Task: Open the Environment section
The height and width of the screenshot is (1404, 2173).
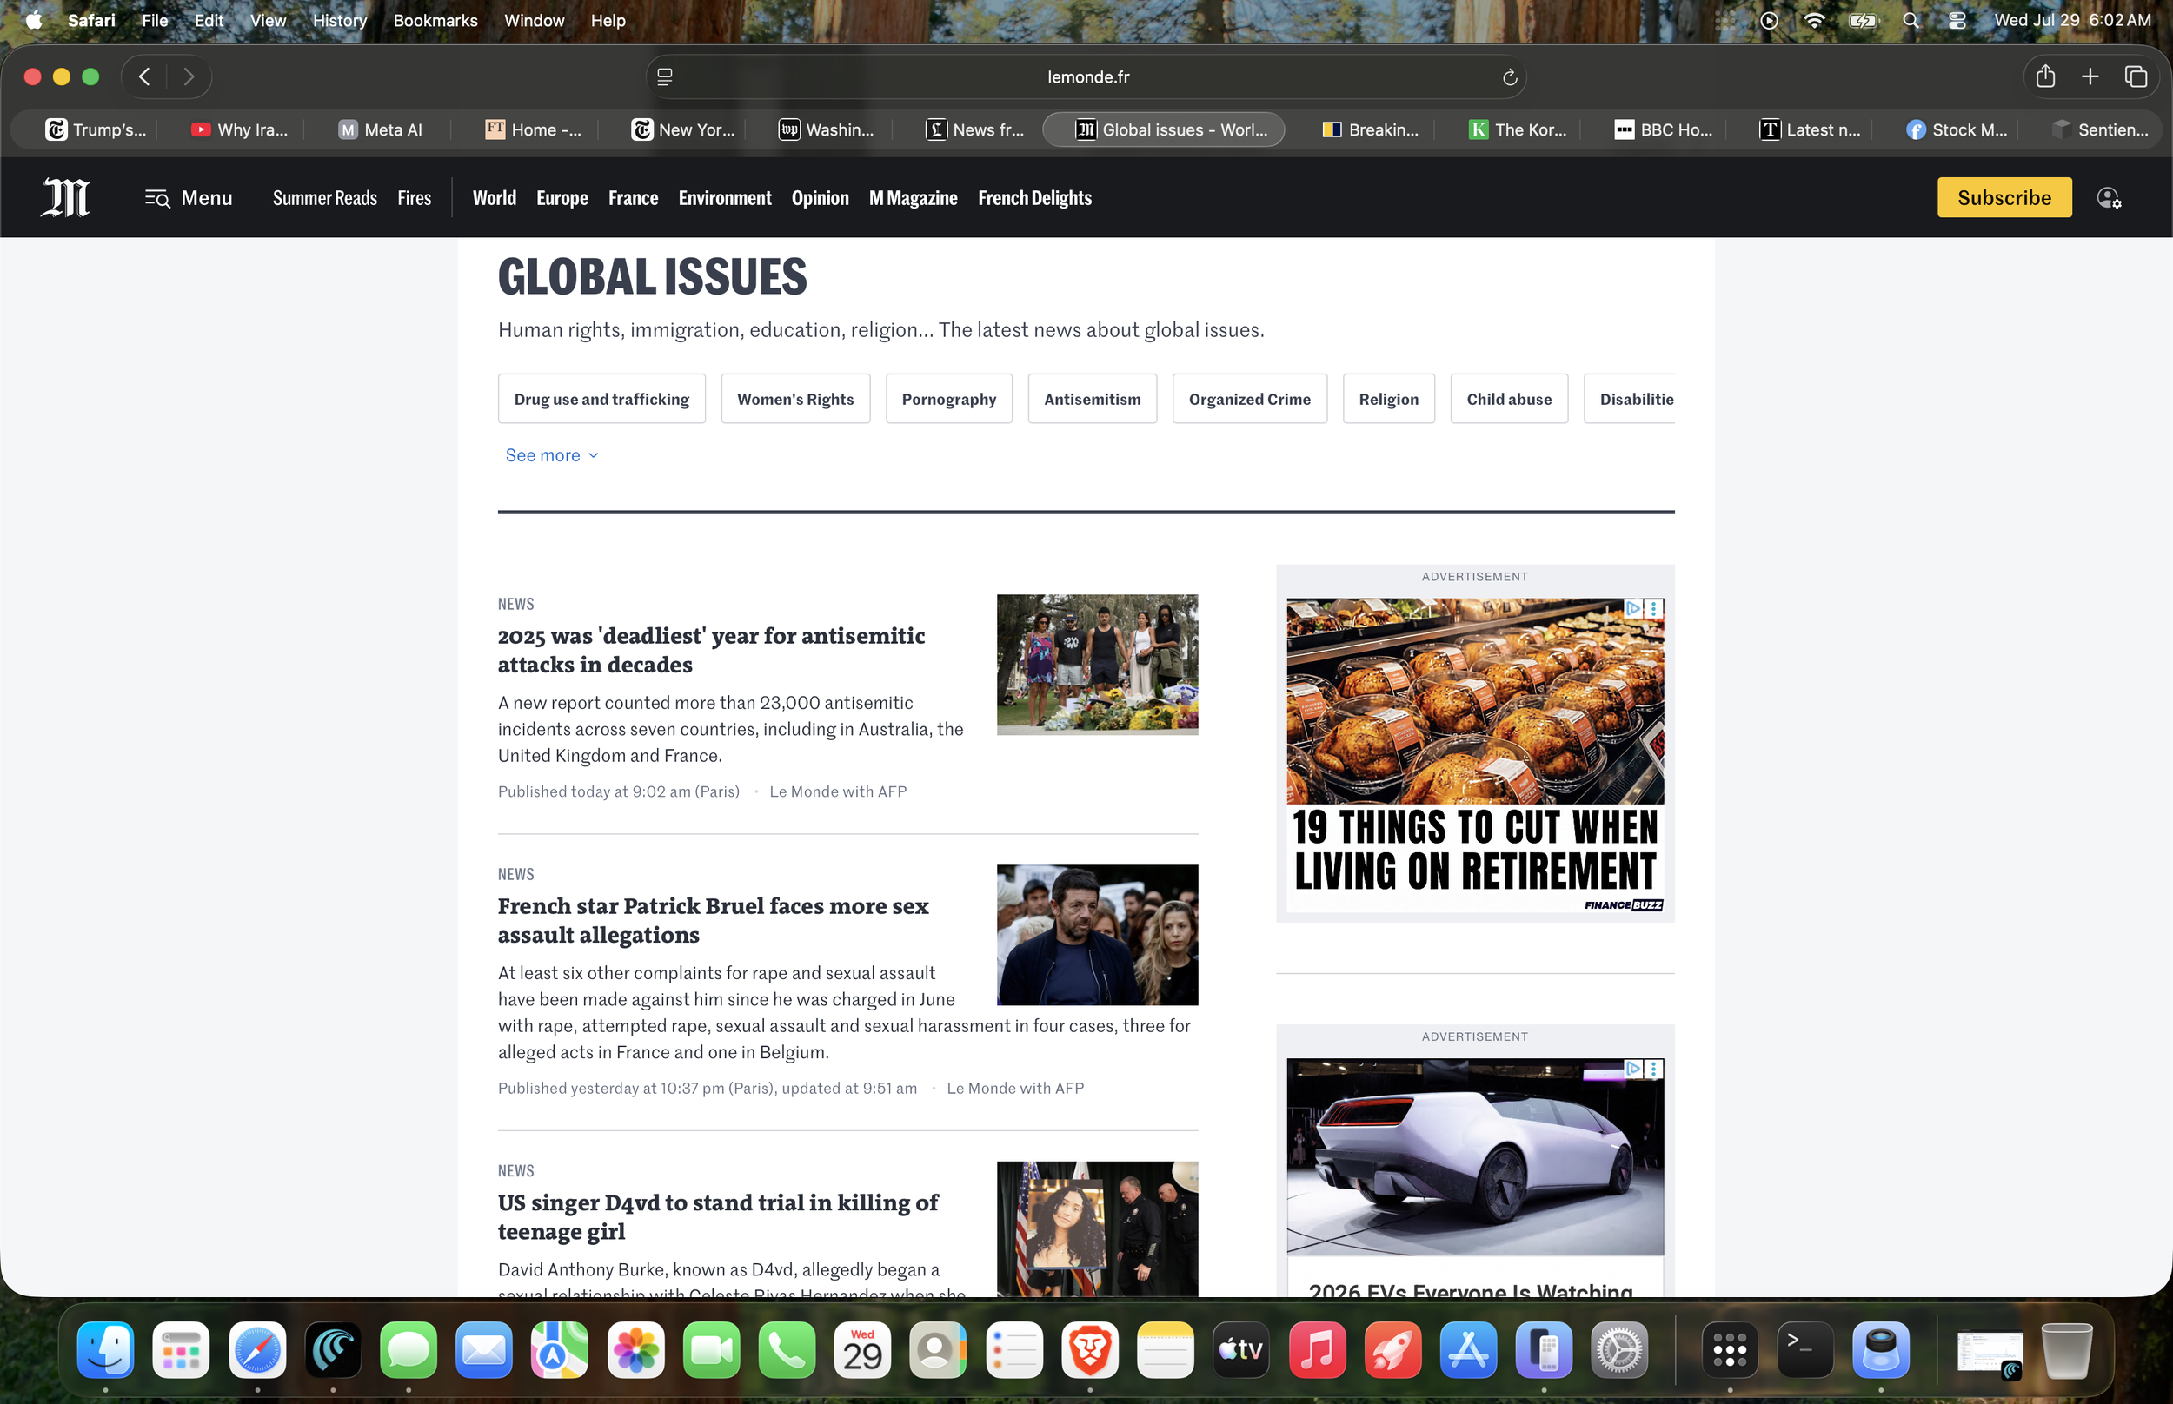Action: (725, 198)
